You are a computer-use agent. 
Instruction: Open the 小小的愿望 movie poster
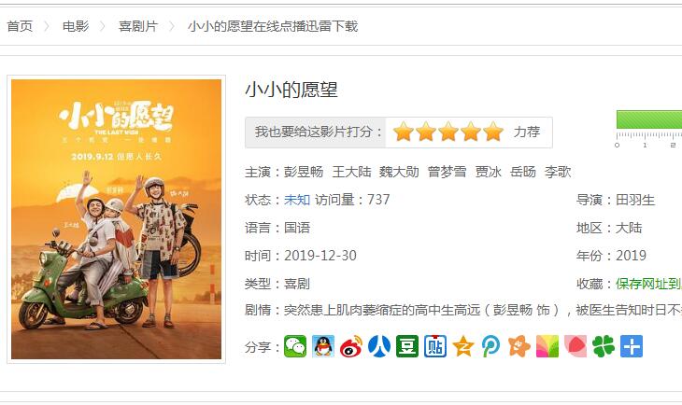point(116,219)
